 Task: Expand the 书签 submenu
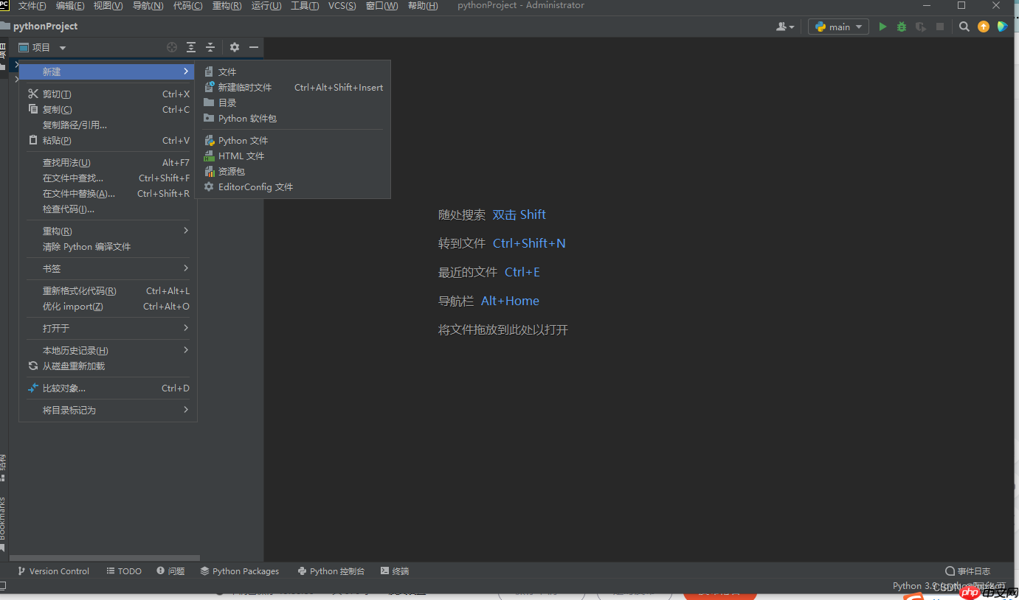108,268
